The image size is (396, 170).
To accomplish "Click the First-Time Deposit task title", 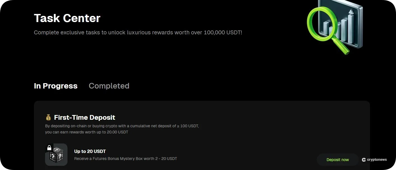I will (x=85, y=117).
